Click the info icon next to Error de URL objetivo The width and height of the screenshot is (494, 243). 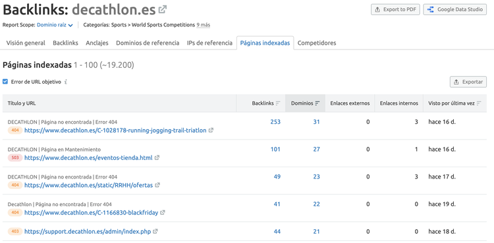click(x=65, y=82)
